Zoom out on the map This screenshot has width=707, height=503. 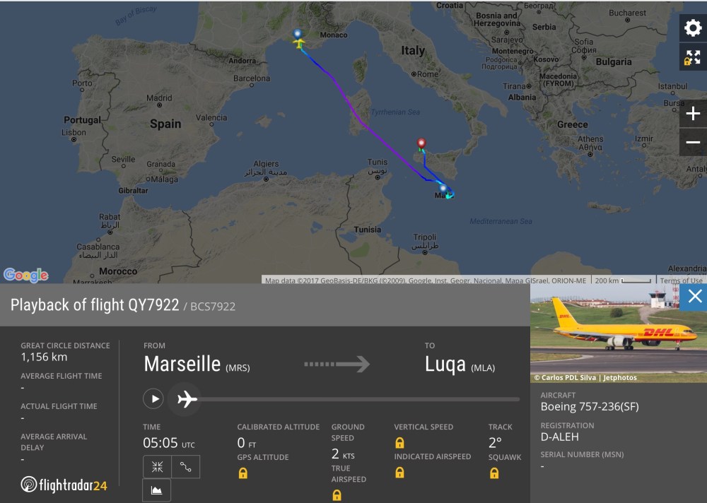(x=693, y=143)
